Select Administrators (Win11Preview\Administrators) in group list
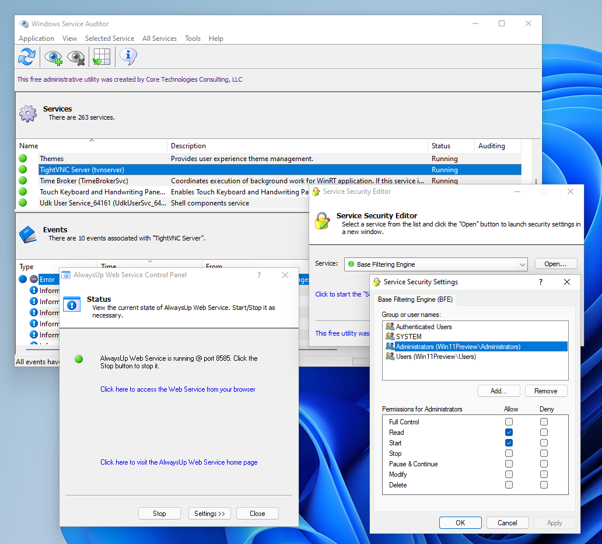This screenshot has height=544, width=602. (x=475, y=347)
